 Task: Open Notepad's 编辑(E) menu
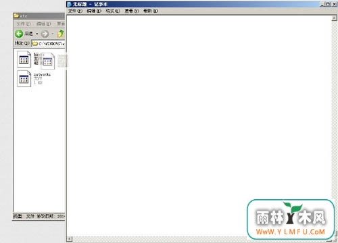(94, 11)
